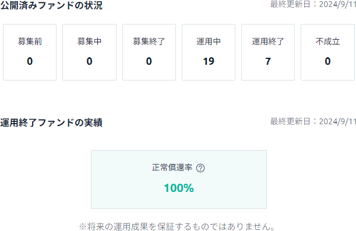The image size is (356, 231).
Task: Click the zero count under 募集中
Action: (x=89, y=61)
